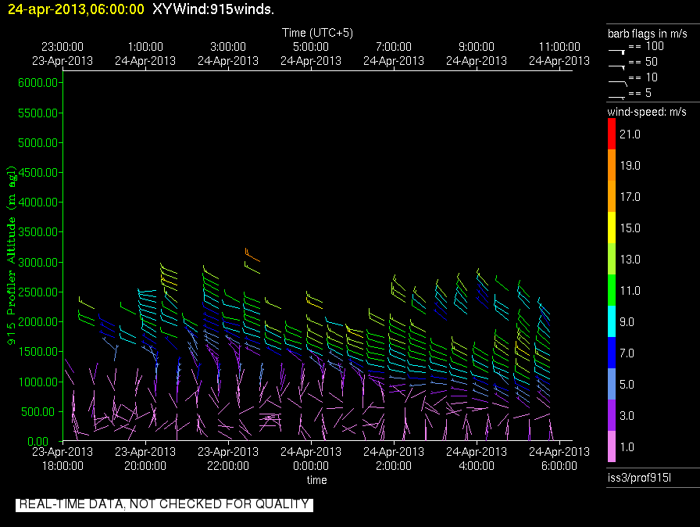This screenshot has height=527, width=700.
Task: Click the REAL-TIME DATA, NOT CHECKED FOR QUALITY banner
Action: click(164, 504)
